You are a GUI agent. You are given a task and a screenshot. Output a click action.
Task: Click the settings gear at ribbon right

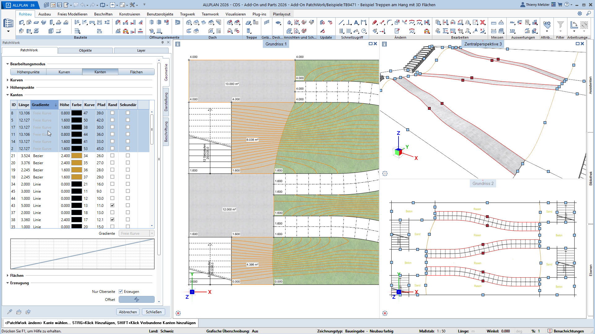(x=580, y=14)
